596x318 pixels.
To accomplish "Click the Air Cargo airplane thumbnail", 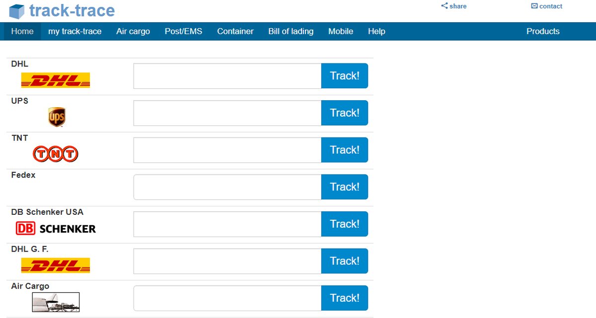I will pos(56,302).
